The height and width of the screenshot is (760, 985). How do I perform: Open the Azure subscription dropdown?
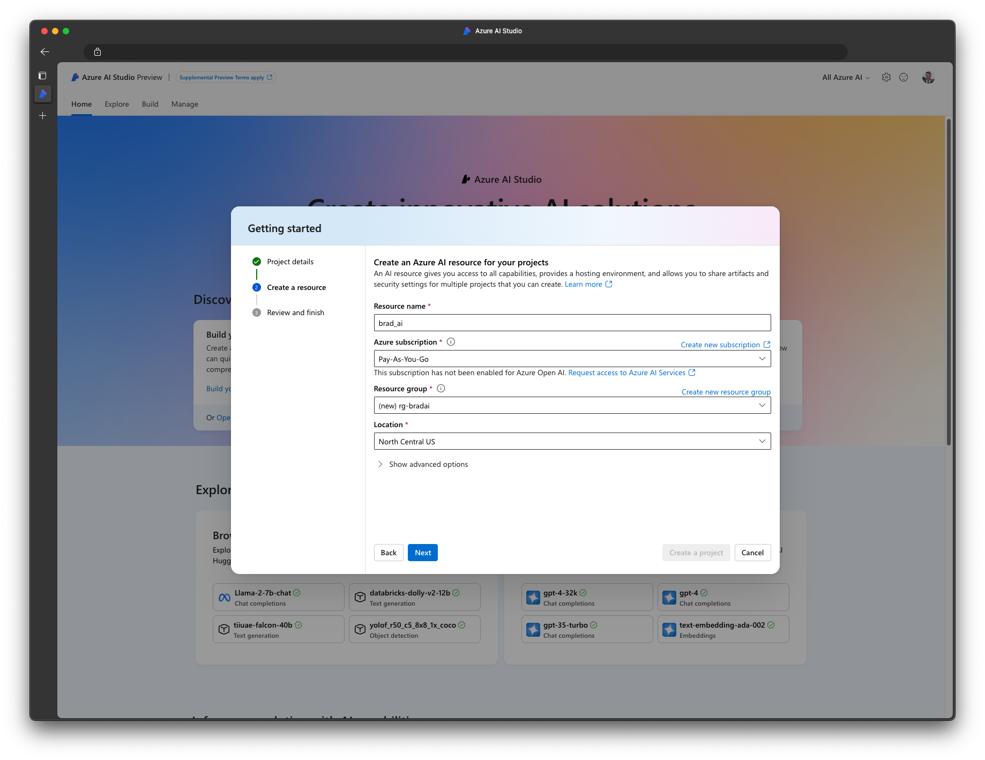(572, 359)
